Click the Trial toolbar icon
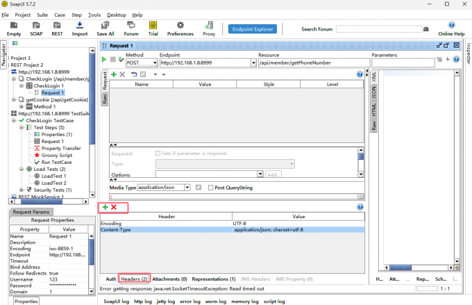The width and height of the screenshot is (472, 305). tap(153, 29)
